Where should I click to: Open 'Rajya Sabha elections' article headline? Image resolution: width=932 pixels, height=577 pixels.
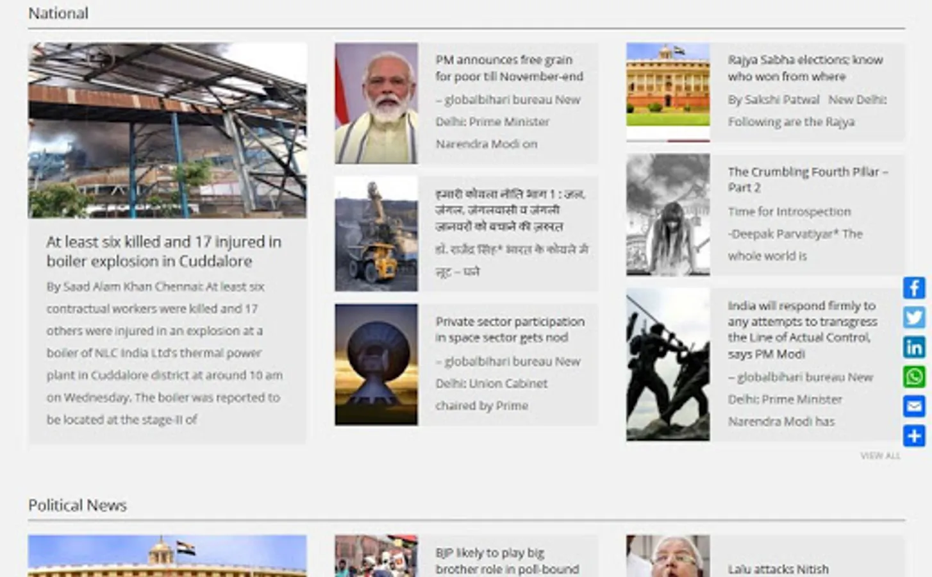click(805, 68)
